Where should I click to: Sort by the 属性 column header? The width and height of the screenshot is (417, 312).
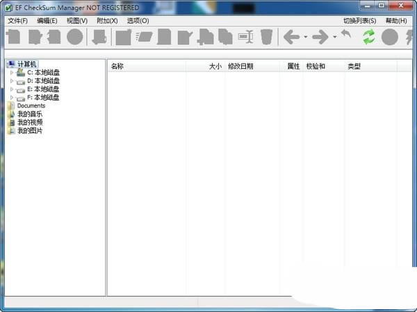tap(291, 66)
